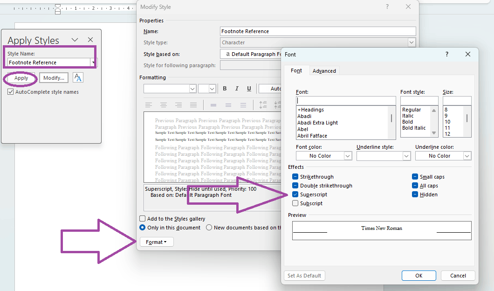
Task: Uncheck the Superscript checkbox
Action: [295, 194]
